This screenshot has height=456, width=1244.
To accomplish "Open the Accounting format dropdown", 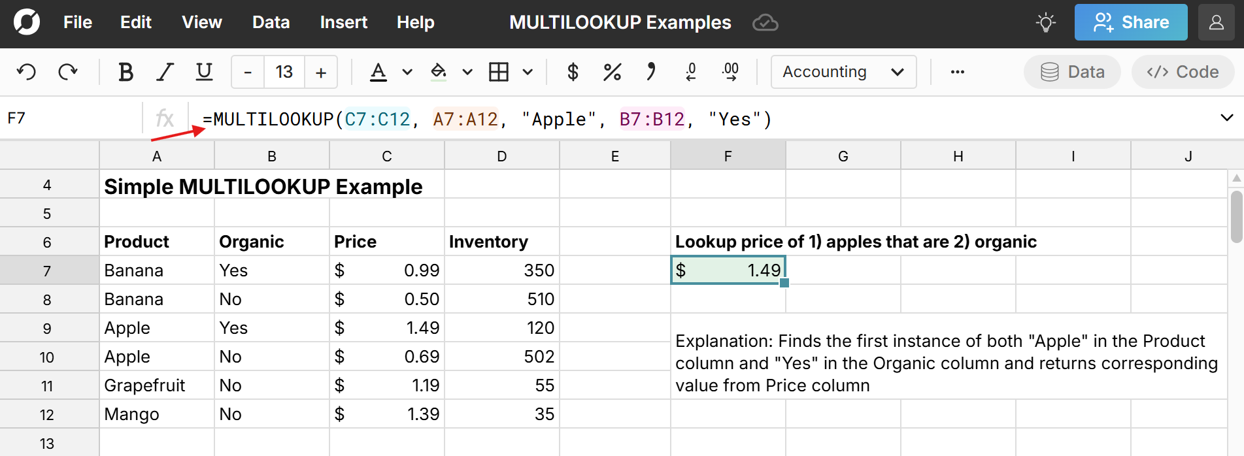I will pyautogui.click(x=843, y=72).
